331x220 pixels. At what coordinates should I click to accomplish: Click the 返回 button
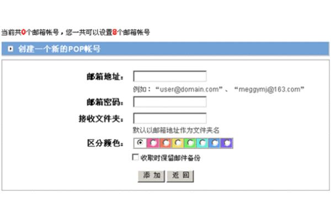pyautogui.click(x=180, y=176)
